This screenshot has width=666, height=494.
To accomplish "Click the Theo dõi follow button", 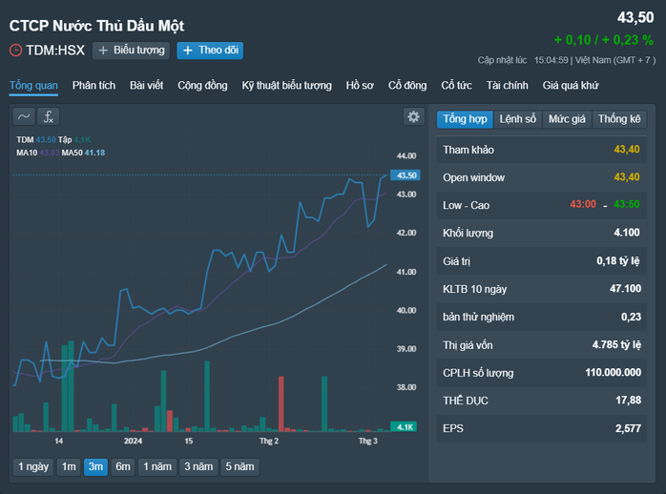I will (x=210, y=51).
